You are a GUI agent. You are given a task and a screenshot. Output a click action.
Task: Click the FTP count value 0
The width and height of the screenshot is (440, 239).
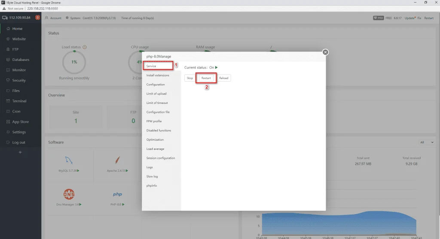point(133,121)
